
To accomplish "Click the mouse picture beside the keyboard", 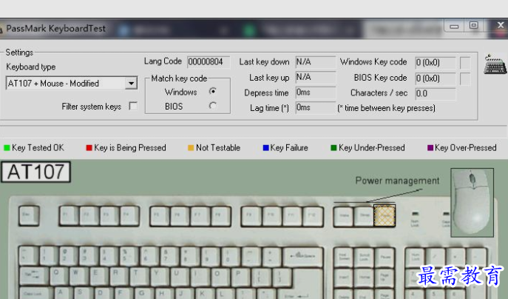I will pos(473,202).
